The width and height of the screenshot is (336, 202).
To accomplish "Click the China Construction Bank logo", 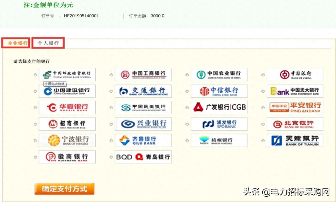I will (x=67, y=91).
